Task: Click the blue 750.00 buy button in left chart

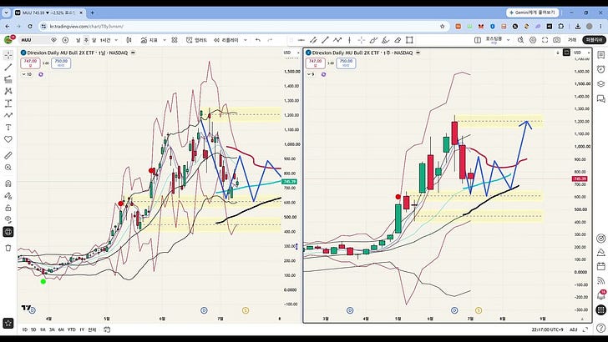Action: [61, 63]
